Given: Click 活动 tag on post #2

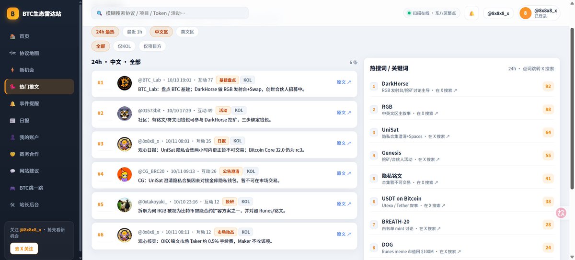Looking at the screenshot, I should [x=223, y=111].
